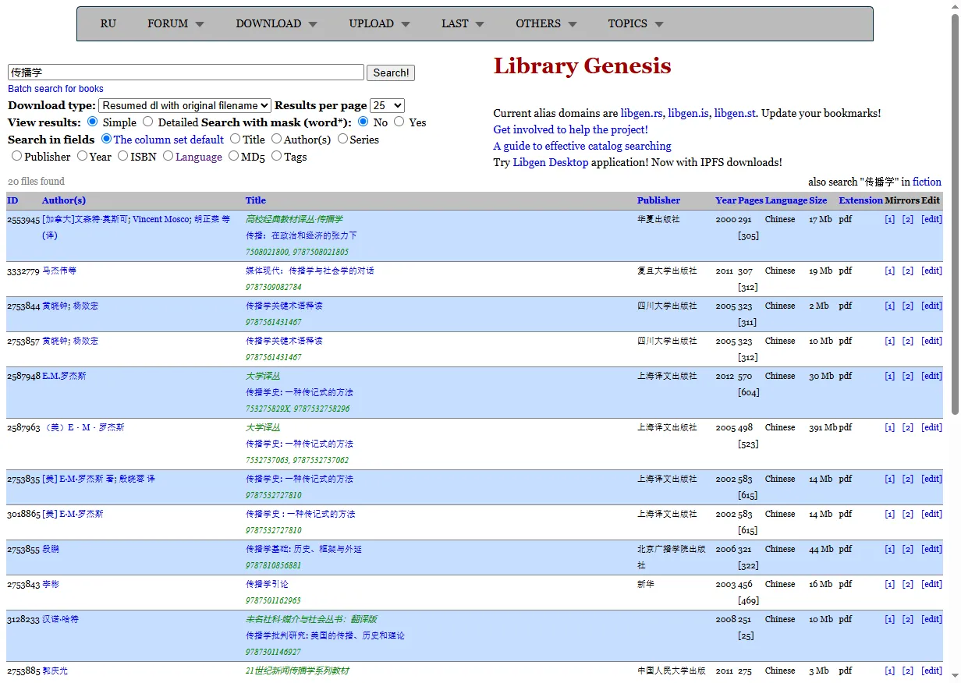The image size is (961, 683).
Task: Open the guide to effective catalog searching
Action: pyautogui.click(x=582, y=146)
